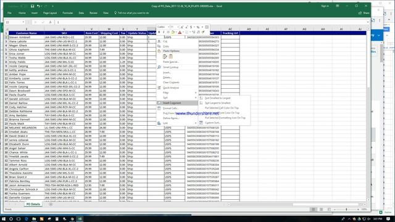
Task: Click the Fill Color swatch in mini toolbar
Action: 173,32
